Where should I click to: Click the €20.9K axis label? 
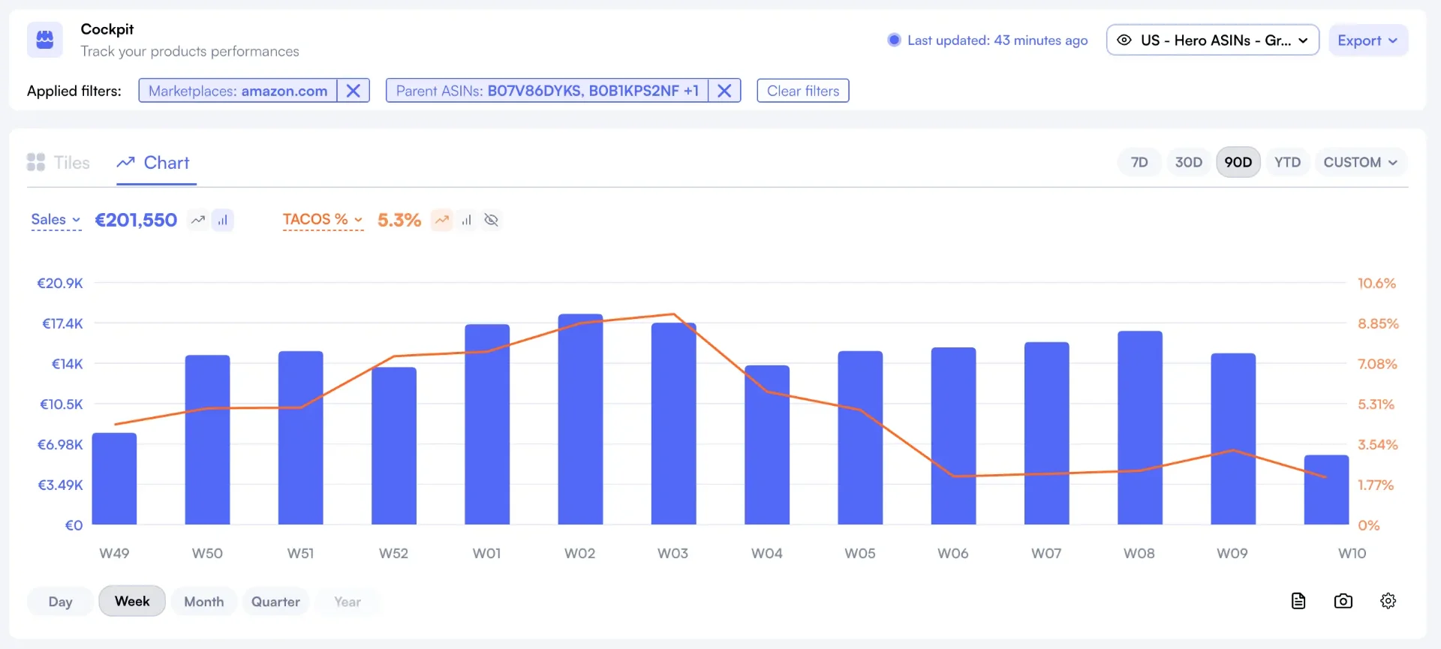(60, 284)
